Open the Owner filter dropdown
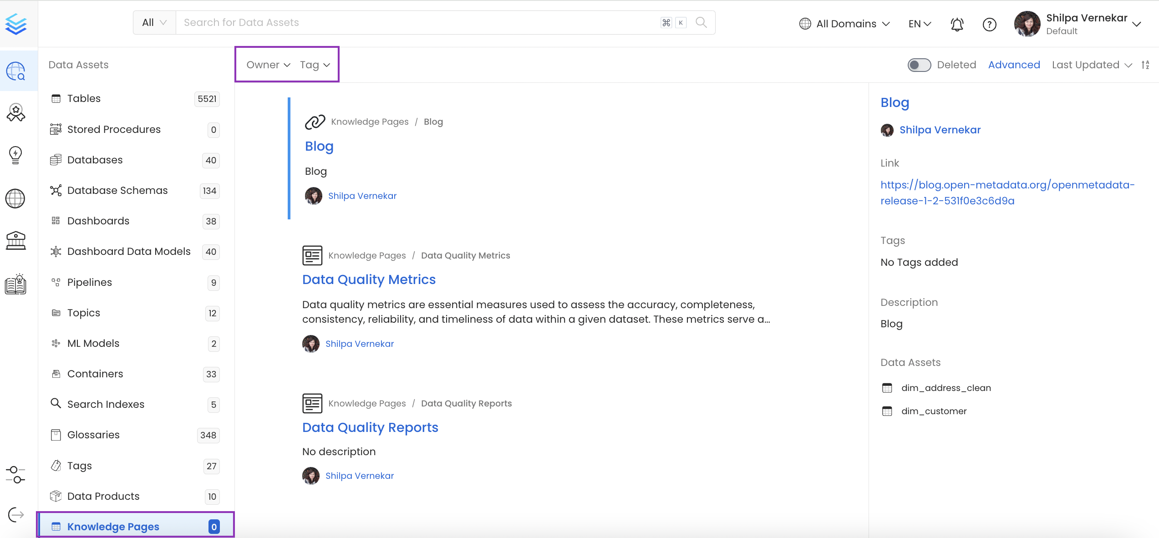The image size is (1159, 538). click(x=268, y=65)
